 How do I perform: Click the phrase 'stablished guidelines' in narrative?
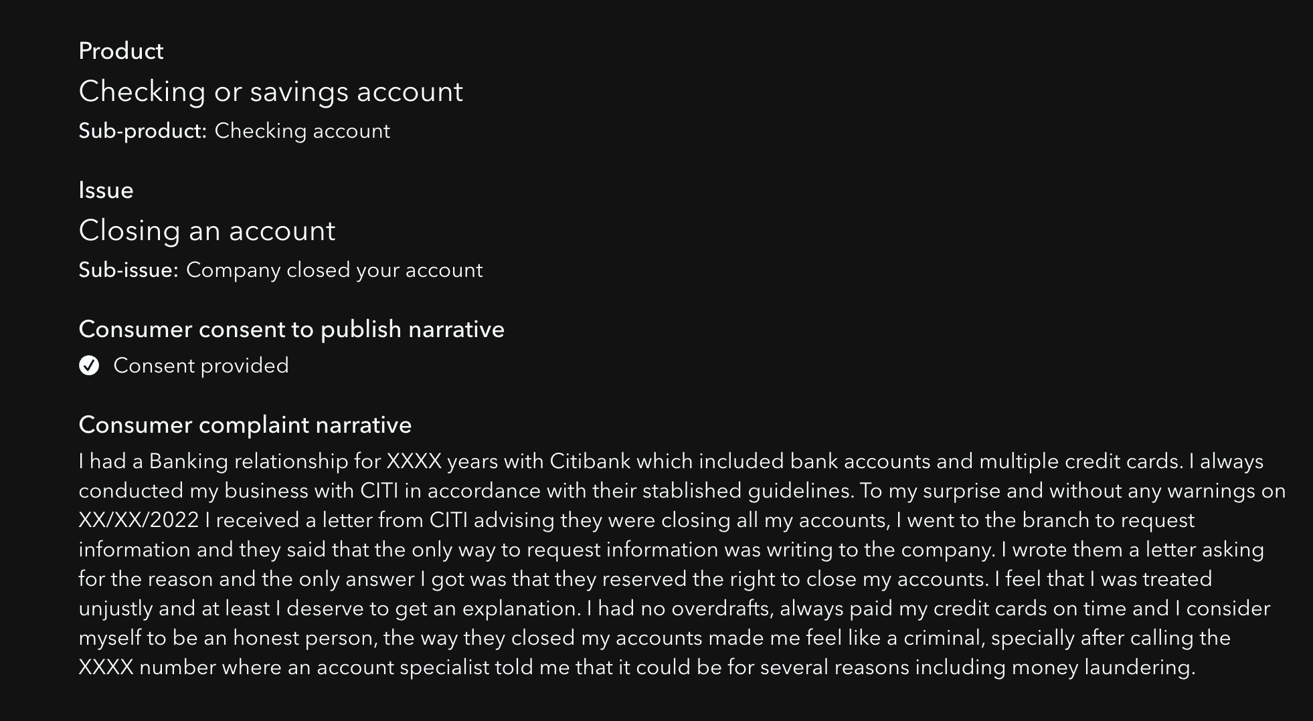pos(746,491)
